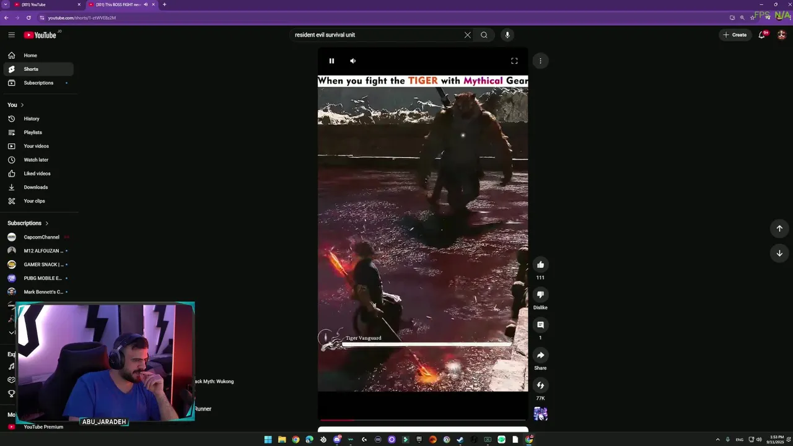Close the '(301) YouTube' tab
The height and width of the screenshot is (446, 793).
[x=79, y=4]
